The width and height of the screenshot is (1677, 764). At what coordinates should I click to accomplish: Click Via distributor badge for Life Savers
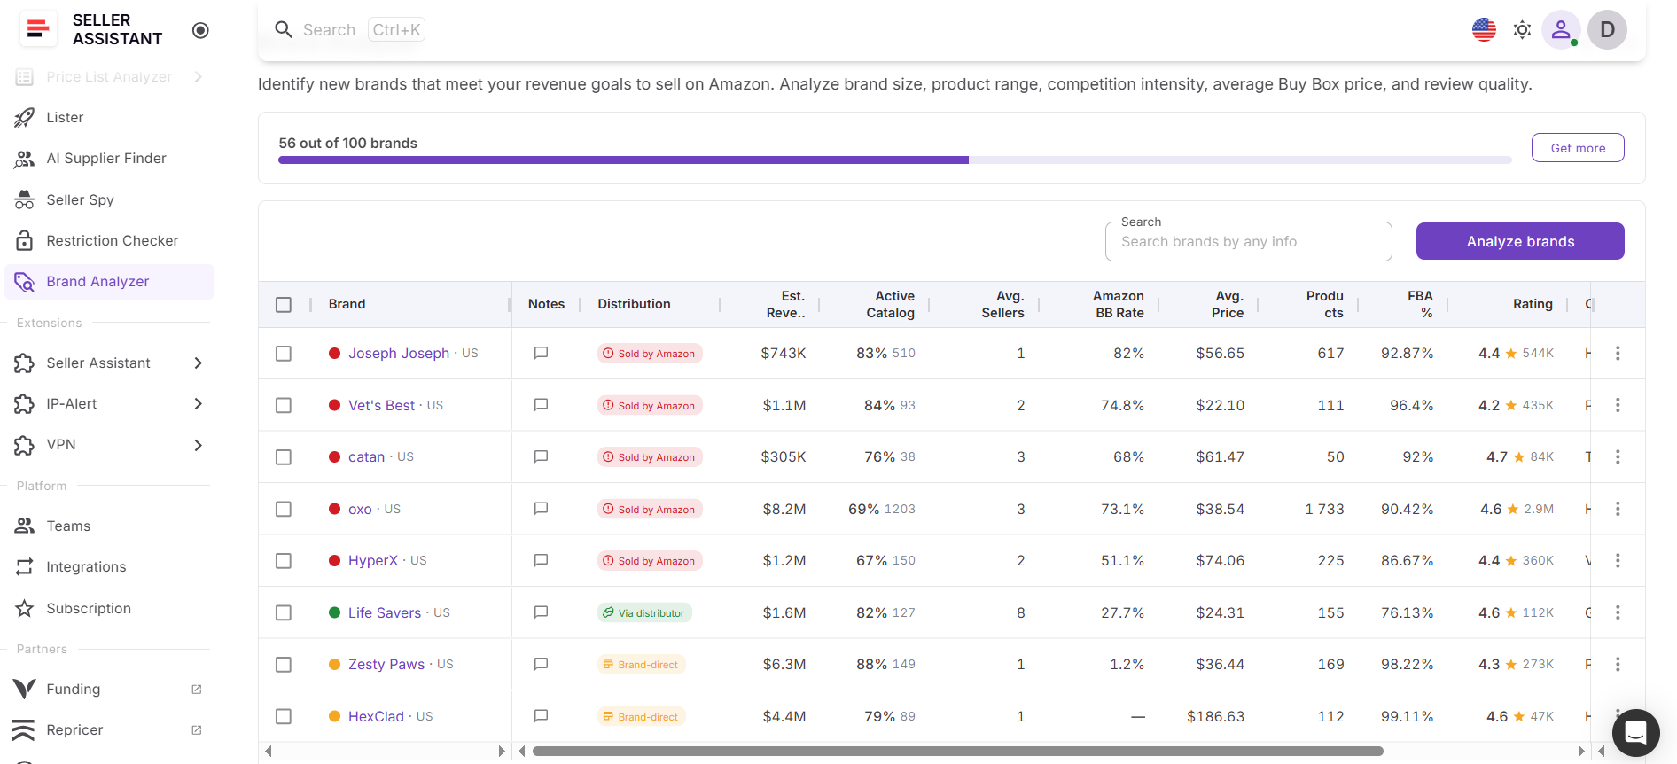pos(644,612)
